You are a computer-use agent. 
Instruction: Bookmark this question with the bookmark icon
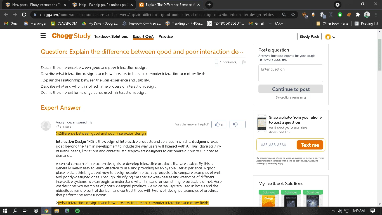(x=216, y=62)
